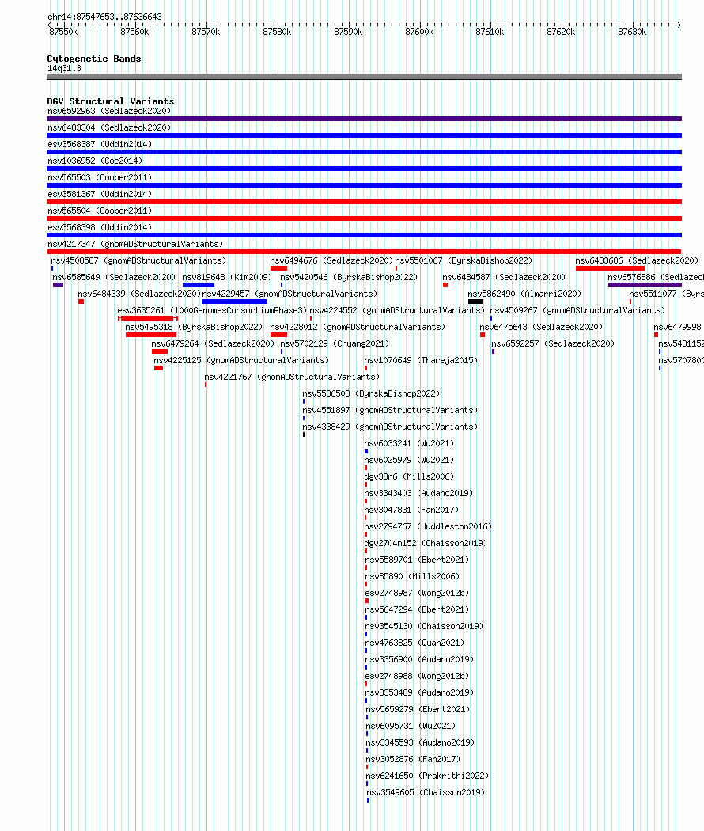704x831 pixels.
Task: Select nsv3549605 (Chaisson2019) label
Action: point(426,792)
